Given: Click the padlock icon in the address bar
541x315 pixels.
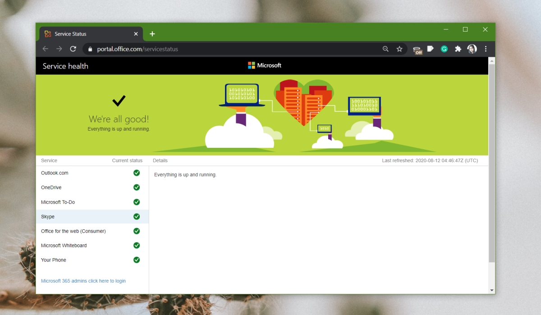Looking at the screenshot, I should tap(90, 49).
